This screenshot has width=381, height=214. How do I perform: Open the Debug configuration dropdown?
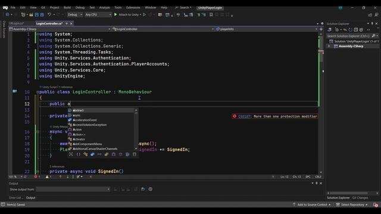click(74, 15)
